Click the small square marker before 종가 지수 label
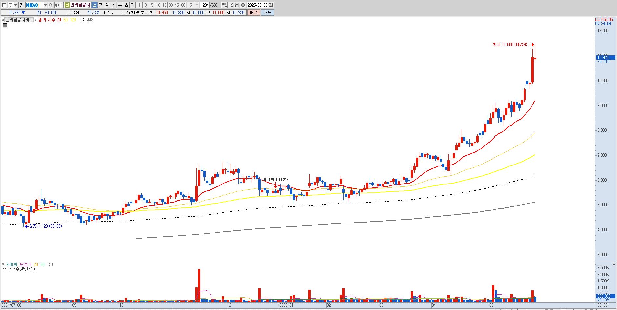This screenshot has height=310, width=617. coord(36,20)
